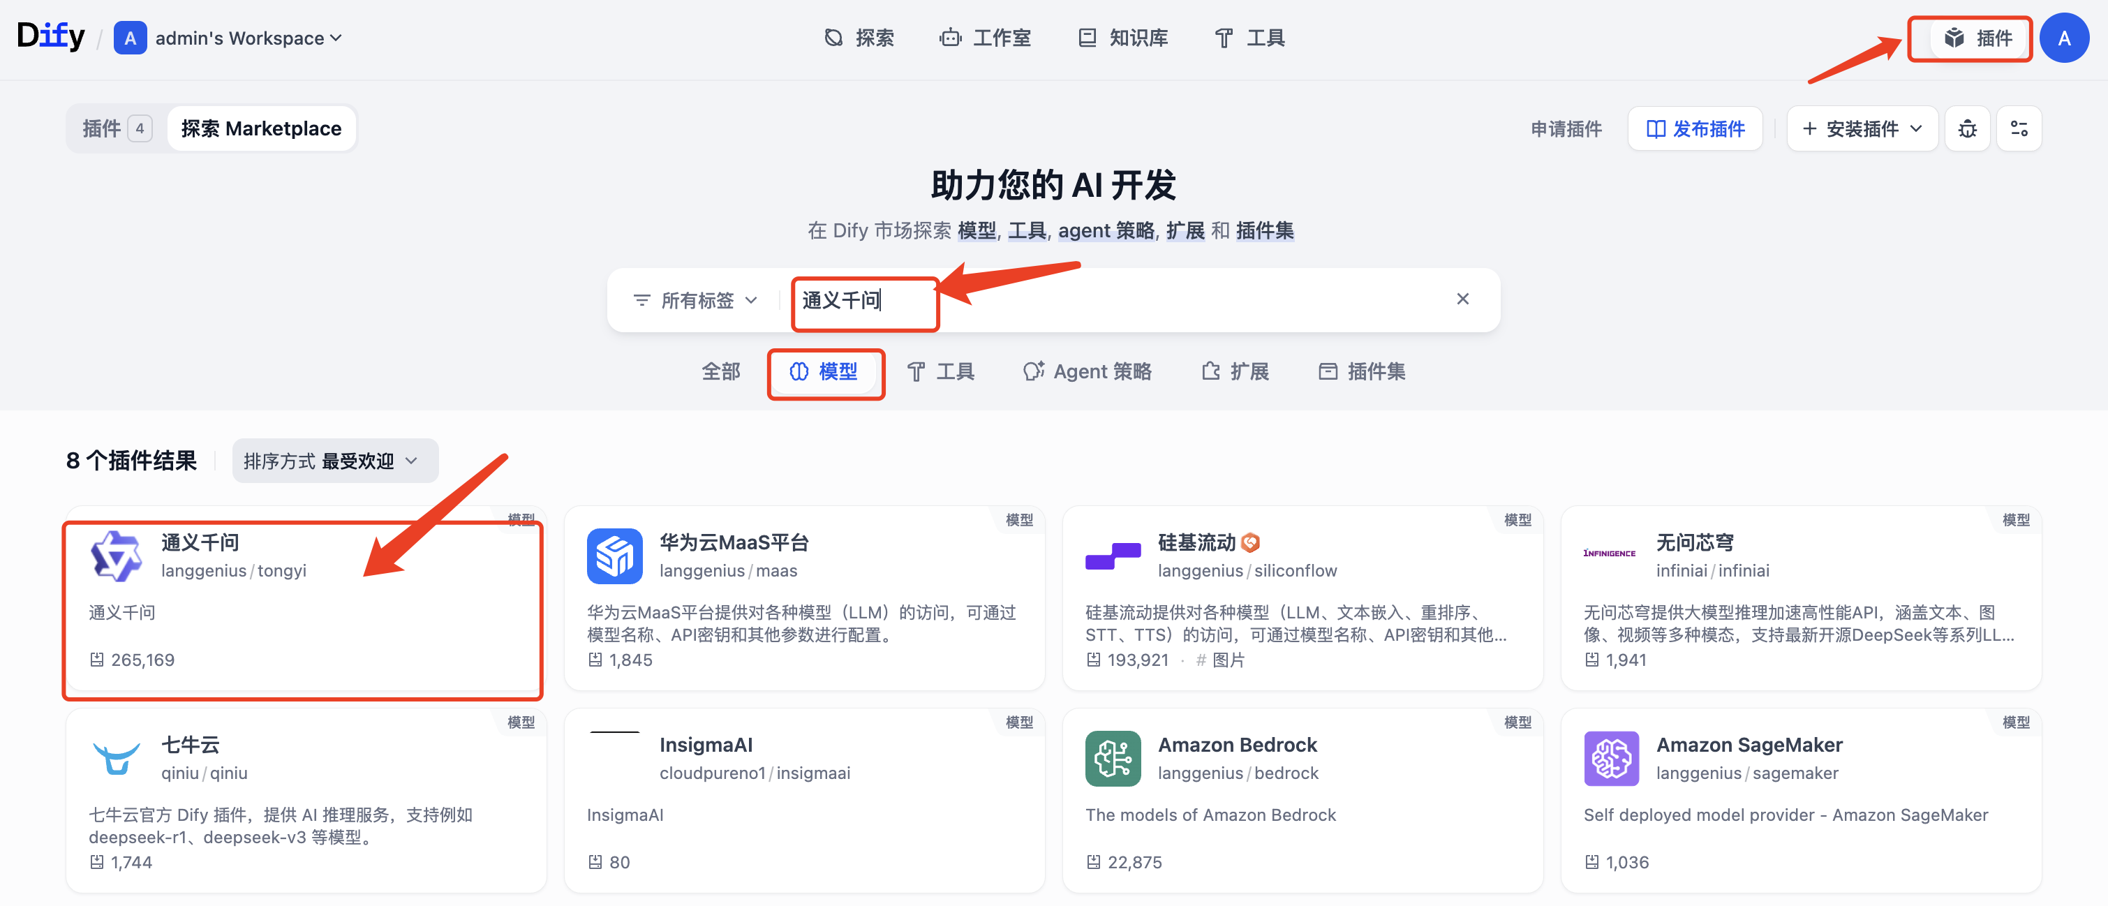Open the 排序方式 最受欢迎 sort dropdown
2108x906 pixels.
coord(334,461)
